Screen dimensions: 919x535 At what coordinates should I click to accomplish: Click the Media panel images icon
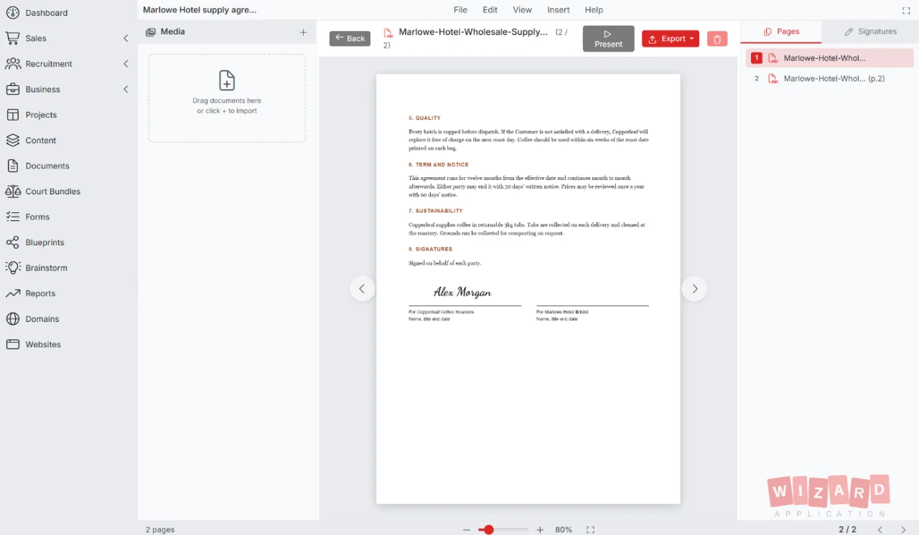(x=151, y=32)
